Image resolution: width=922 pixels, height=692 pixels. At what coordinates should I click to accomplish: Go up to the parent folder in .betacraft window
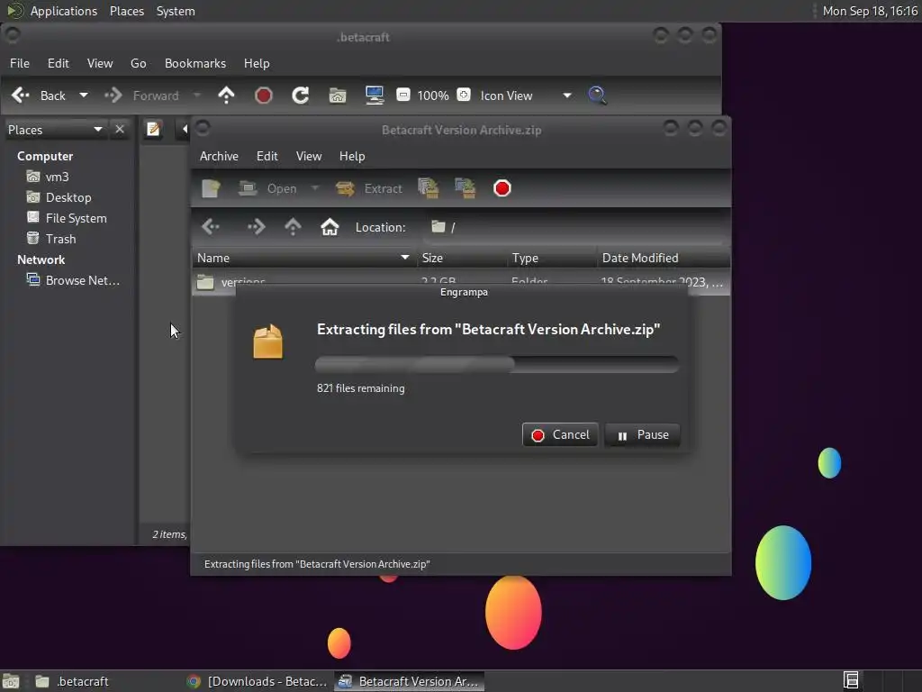pos(226,96)
